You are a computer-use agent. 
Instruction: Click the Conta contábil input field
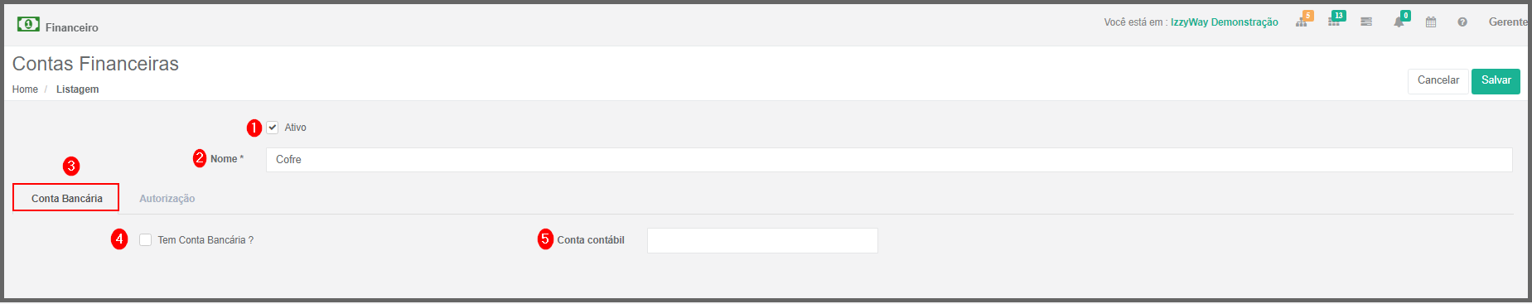762,240
